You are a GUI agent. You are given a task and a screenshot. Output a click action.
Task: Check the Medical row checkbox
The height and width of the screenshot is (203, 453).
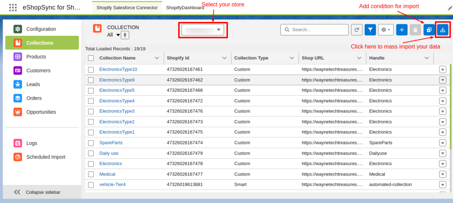point(91,174)
